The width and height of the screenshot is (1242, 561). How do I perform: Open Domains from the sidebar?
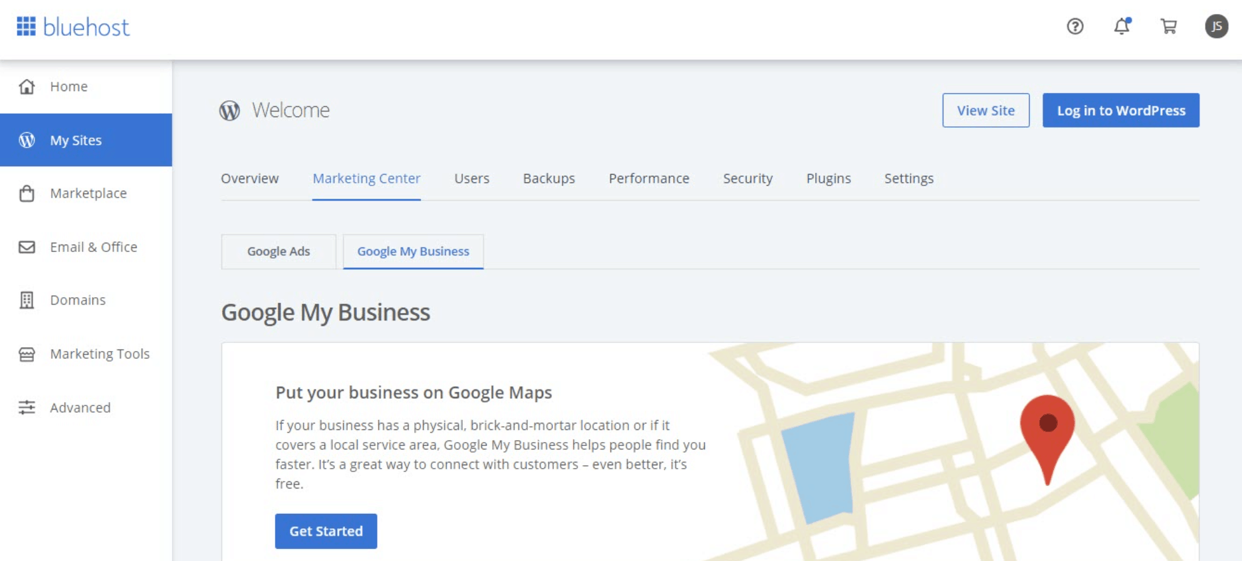click(x=86, y=300)
